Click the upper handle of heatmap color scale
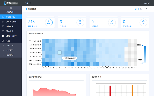This screenshot has width=154, height=96. pyautogui.click(x=143, y=45)
